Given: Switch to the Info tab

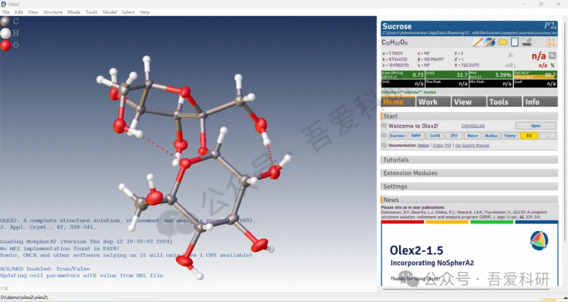Looking at the screenshot, I should [540, 102].
